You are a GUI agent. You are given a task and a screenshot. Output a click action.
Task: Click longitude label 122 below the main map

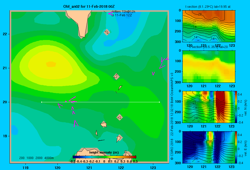click(x=121, y=167)
